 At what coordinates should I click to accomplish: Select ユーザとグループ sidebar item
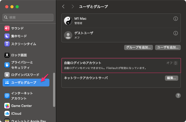click(26, 83)
